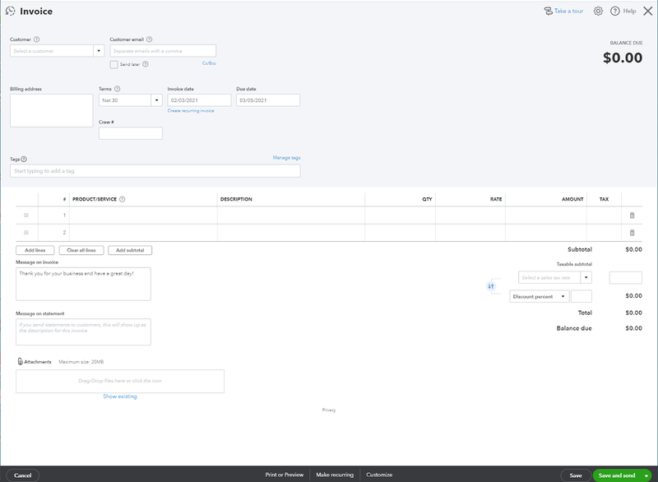
Task: Open the Select a sales tax rate dropdown
Action: (586, 277)
